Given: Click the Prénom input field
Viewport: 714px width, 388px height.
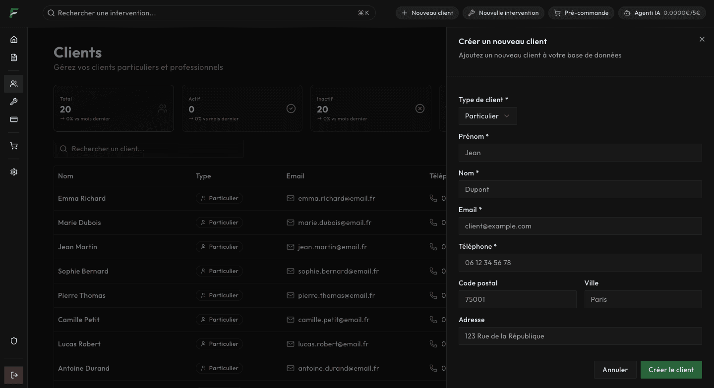Looking at the screenshot, I should [x=580, y=152].
